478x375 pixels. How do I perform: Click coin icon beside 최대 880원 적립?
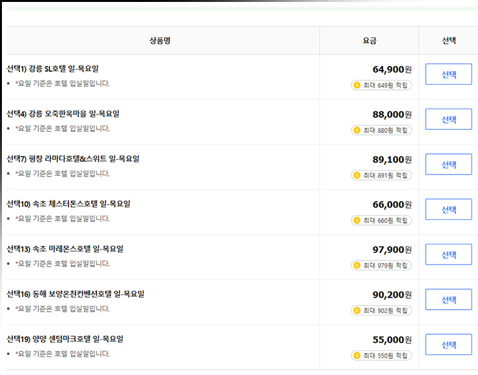click(x=357, y=130)
